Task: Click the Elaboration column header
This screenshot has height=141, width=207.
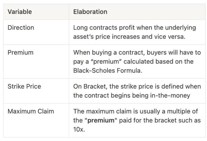Action: [x=90, y=12]
